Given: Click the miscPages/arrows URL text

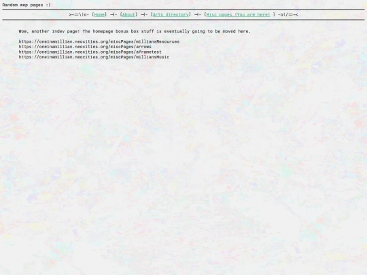Looking at the screenshot, I should coord(85,47).
